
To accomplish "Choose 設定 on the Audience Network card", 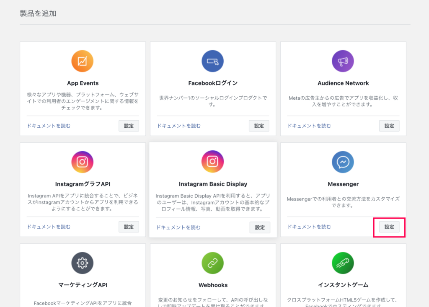I will (389, 126).
